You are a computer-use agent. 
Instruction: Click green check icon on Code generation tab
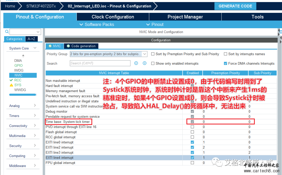(68, 46)
